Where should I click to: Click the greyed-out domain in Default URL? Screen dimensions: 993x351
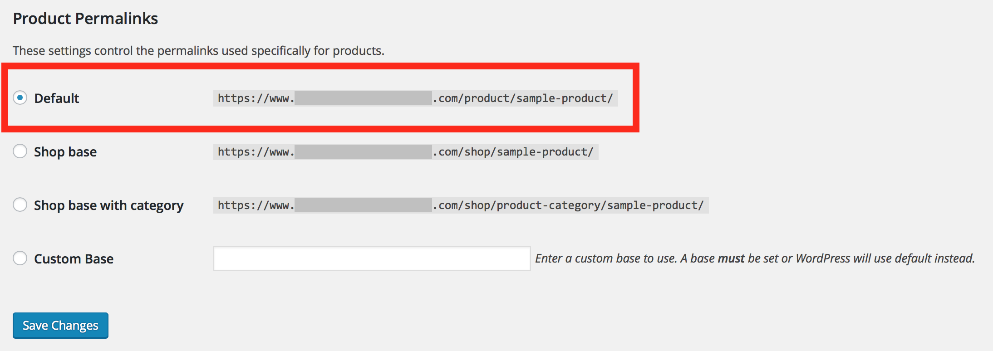363,98
